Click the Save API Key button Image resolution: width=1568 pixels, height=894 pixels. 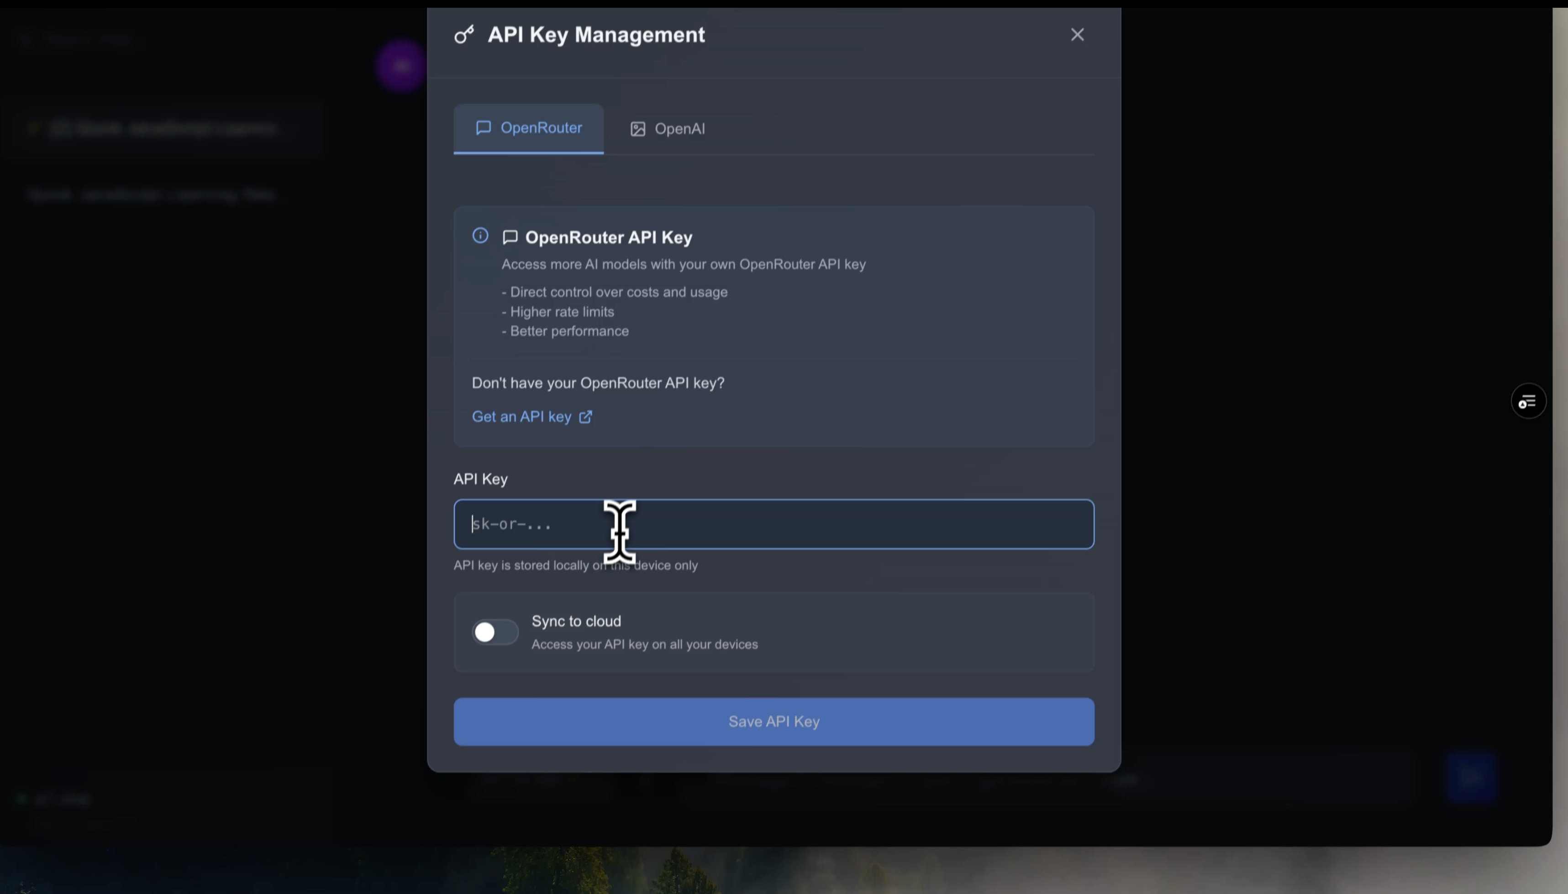pyautogui.click(x=773, y=721)
